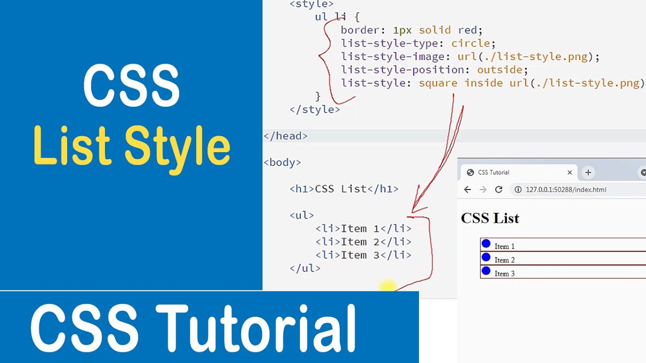This screenshot has height=363, width=646.
Task: Click the <li>Item 2</li> code line
Action: pos(363,241)
